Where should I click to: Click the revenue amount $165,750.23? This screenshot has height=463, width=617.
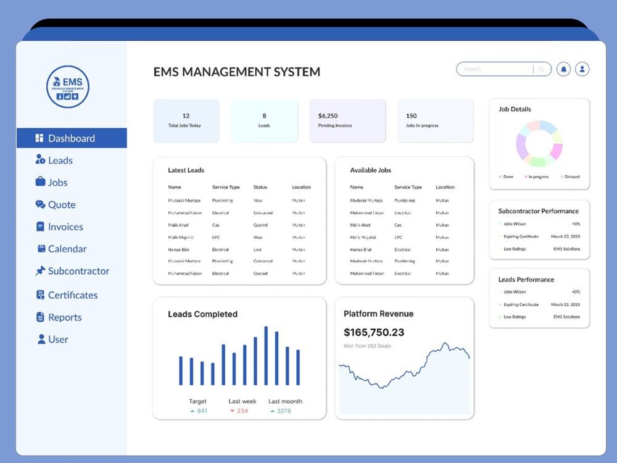[x=374, y=332]
